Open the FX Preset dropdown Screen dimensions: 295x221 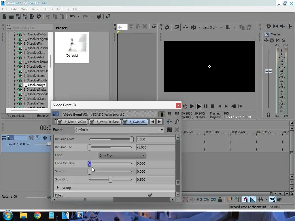tap(161, 130)
